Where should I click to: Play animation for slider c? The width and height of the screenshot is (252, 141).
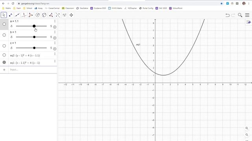(x=55, y=49)
